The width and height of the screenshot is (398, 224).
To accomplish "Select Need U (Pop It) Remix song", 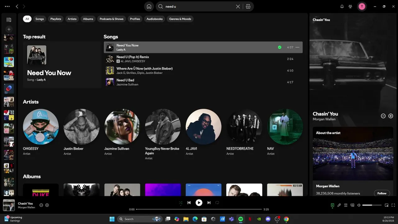I will pyautogui.click(x=203, y=59).
